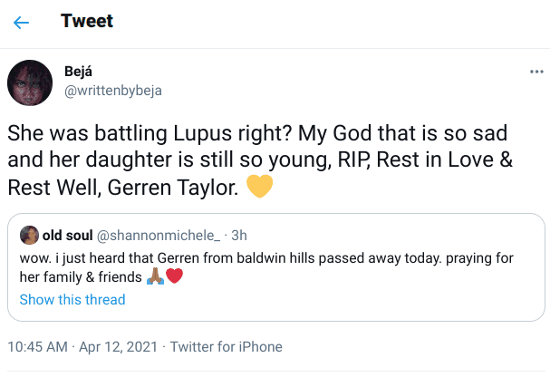
Task: Expand 'Show this thread'
Action: click(x=72, y=299)
